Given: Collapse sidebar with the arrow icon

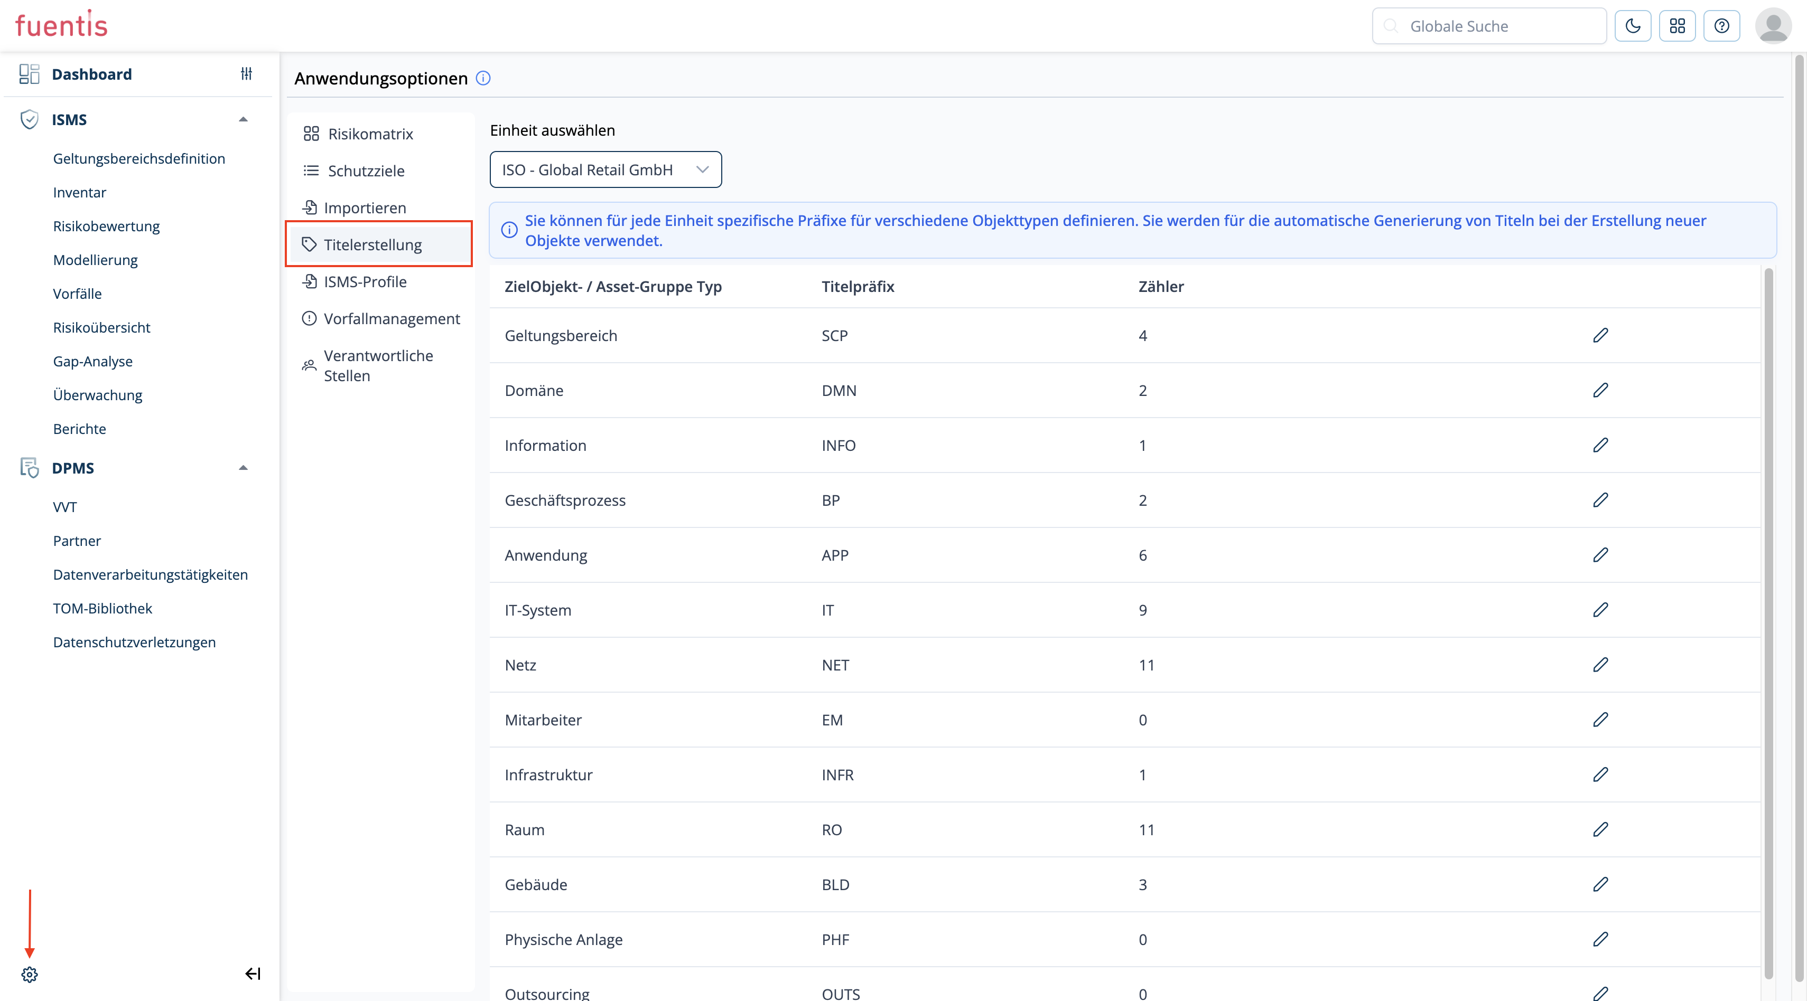Looking at the screenshot, I should (253, 974).
